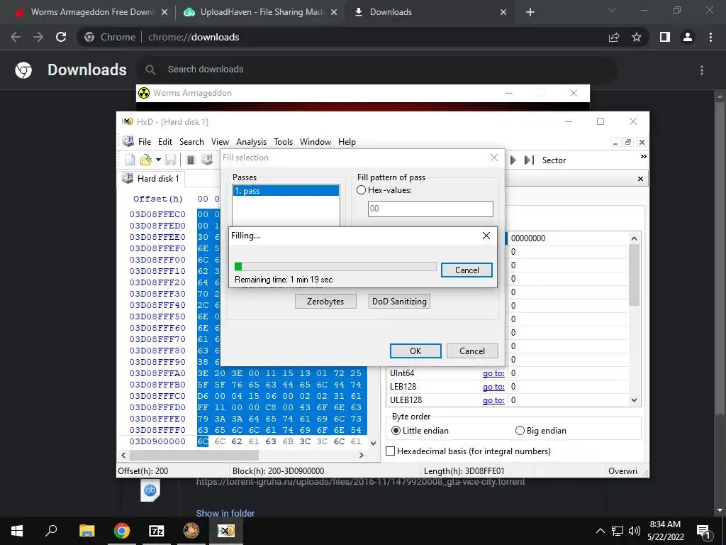
Task: Click the next sector arrow icon
Action: click(x=513, y=160)
